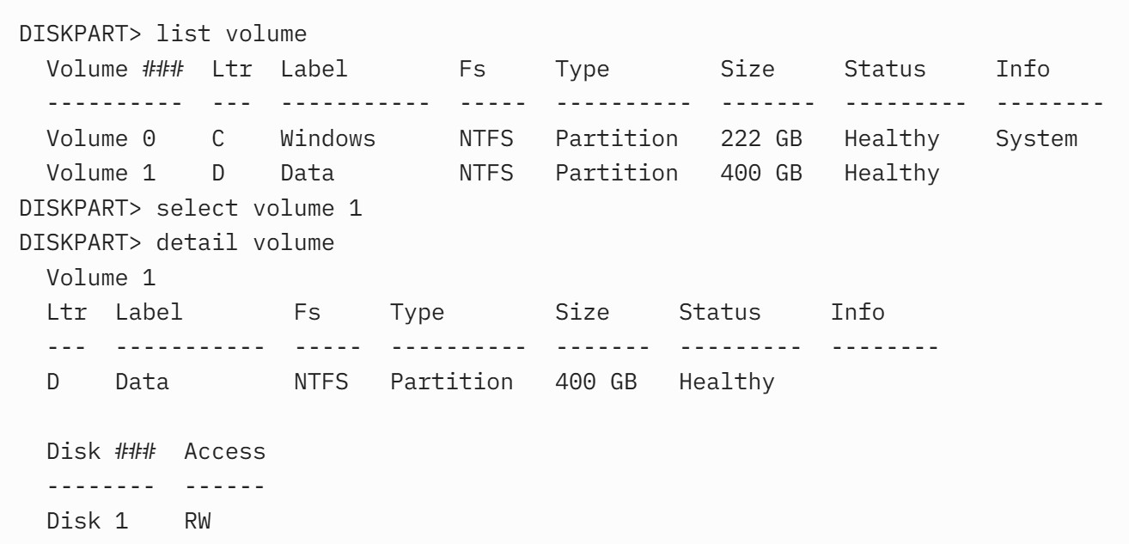Click the 'list volume' command text
Image resolution: width=1129 pixels, height=544 pixels.
pos(231,34)
